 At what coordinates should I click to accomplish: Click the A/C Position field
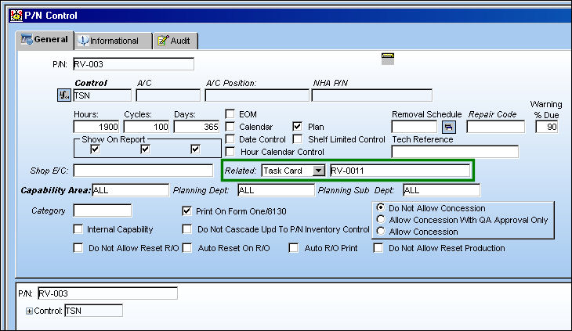tap(257, 95)
